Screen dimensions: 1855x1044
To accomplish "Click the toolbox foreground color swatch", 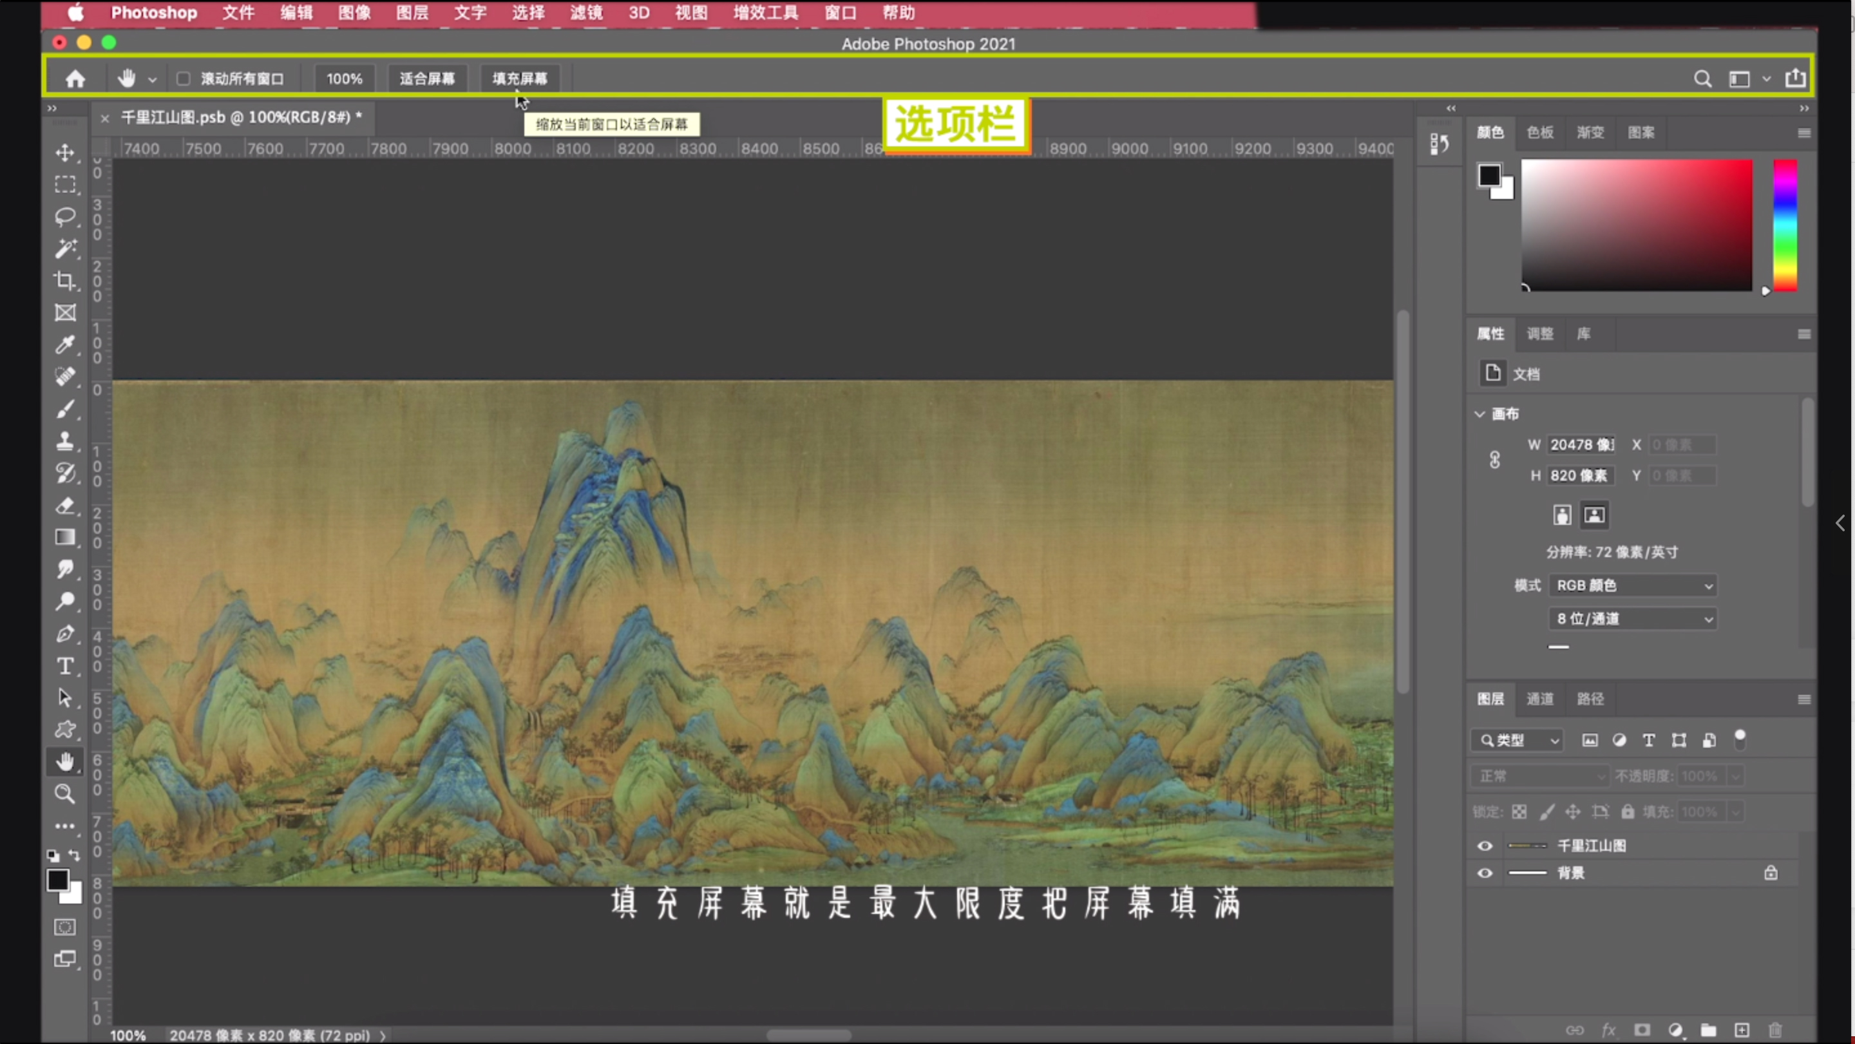I will click(57, 880).
